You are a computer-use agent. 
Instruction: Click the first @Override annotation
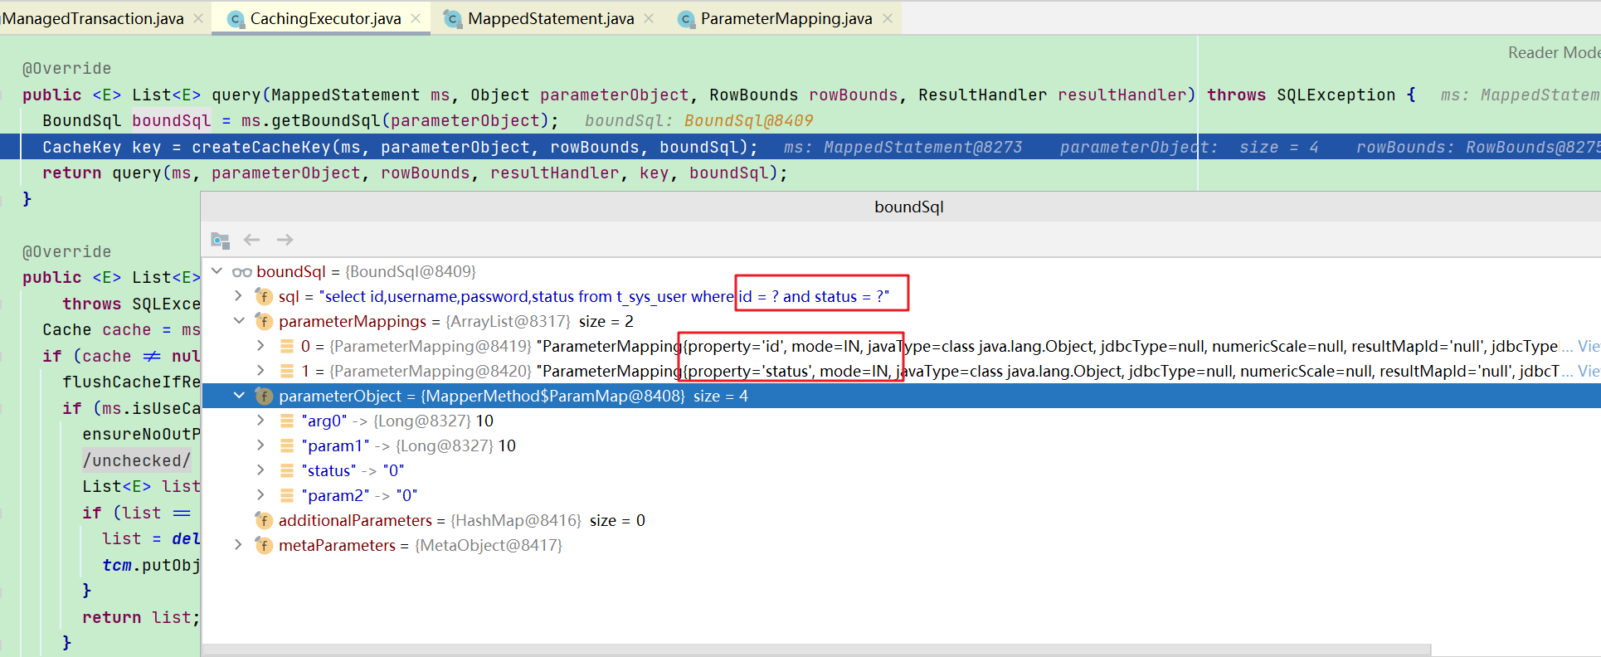pyautogui.click(x=66, y=69)
